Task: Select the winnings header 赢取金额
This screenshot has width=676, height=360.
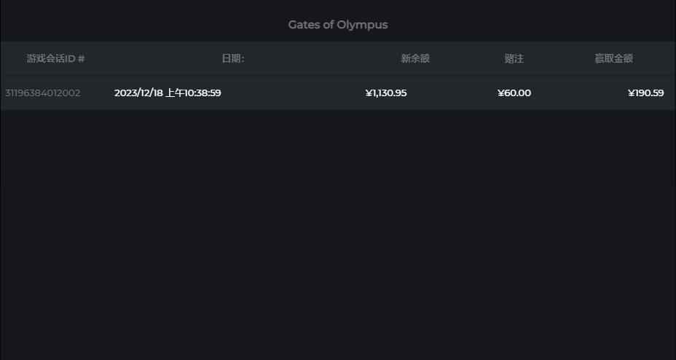Action: (x=613, y=59)
